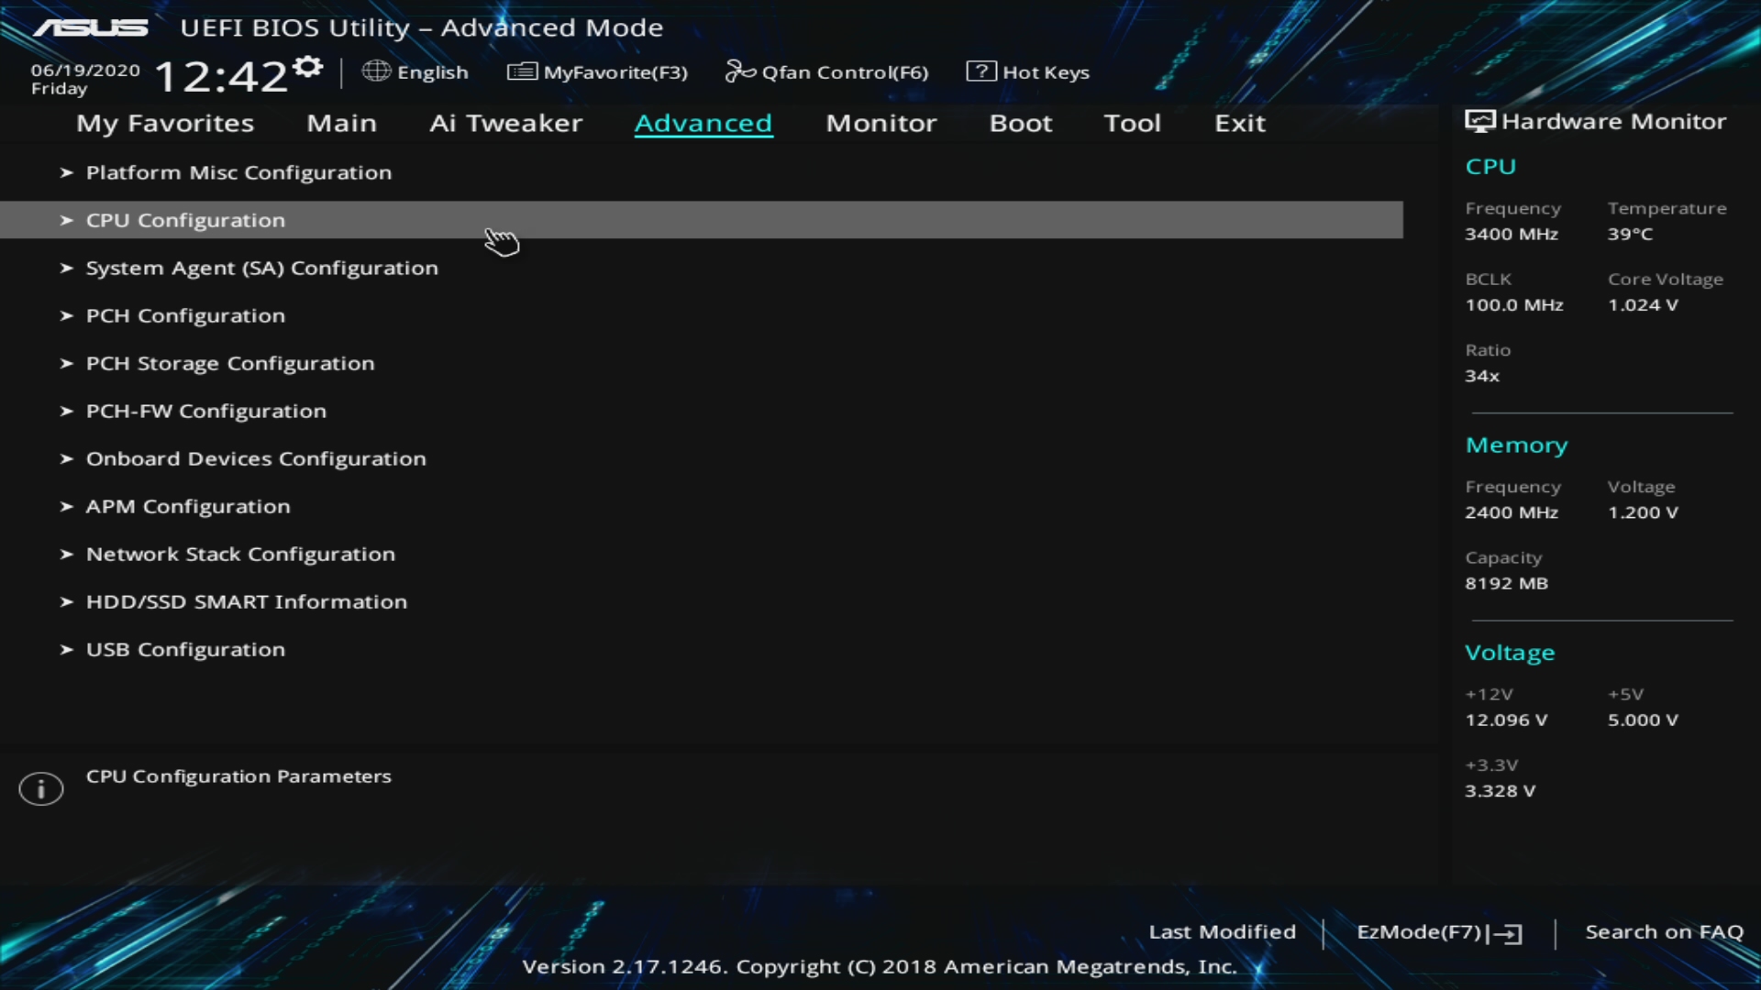Expand the USB Configuration arrow
Image resolution: width=1761 pixels, height=990 pixels.
pos(66,649)
